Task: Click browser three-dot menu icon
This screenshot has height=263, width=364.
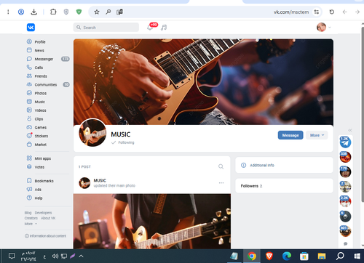Action: coord(8,12)
